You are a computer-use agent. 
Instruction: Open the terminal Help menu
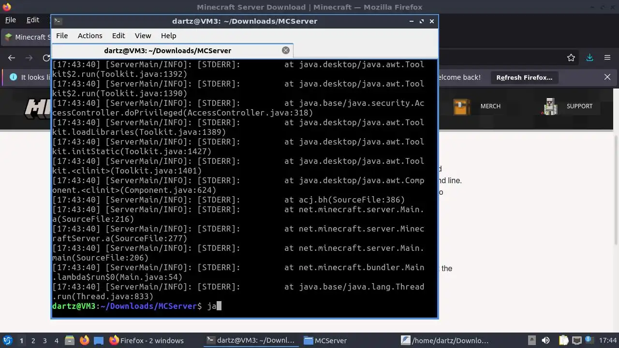(168, 36)
